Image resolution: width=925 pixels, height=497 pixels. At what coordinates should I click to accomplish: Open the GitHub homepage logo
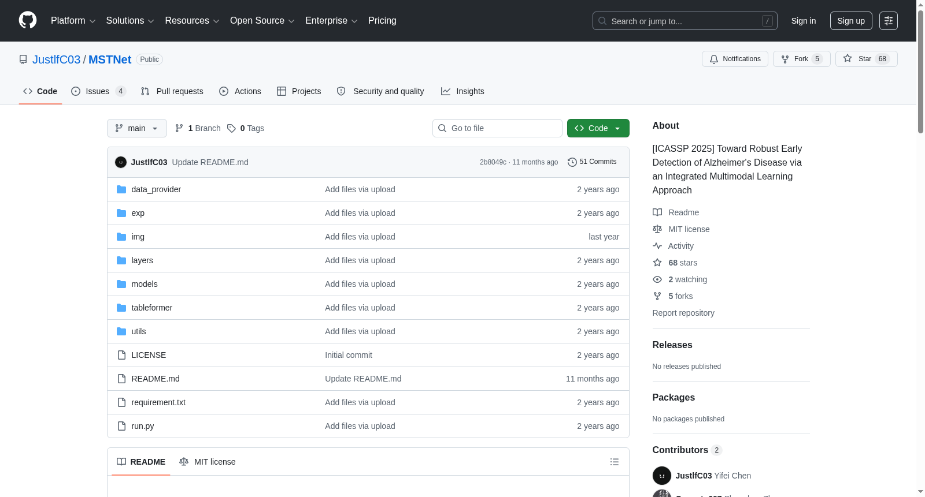pyautogui.click(x=28, y=20)
